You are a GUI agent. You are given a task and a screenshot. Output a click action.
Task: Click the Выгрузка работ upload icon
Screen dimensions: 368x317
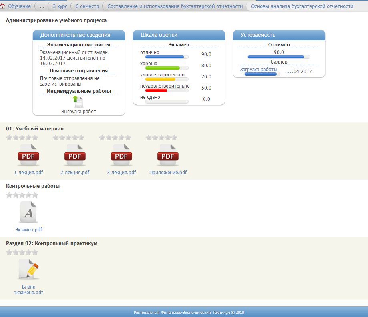click(x=78, y=102)
